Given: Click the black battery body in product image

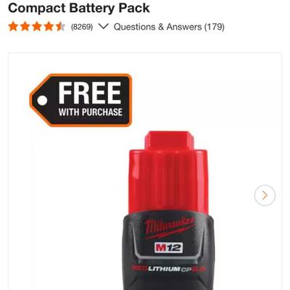Looking at the screenshot, I should (x=168, y=252).
